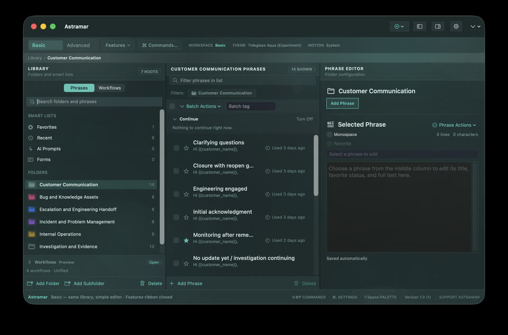This screenshot has width=508, height=335.
Task: Check the Closure with reopen phrase checkbox
Action: (176, 171)
